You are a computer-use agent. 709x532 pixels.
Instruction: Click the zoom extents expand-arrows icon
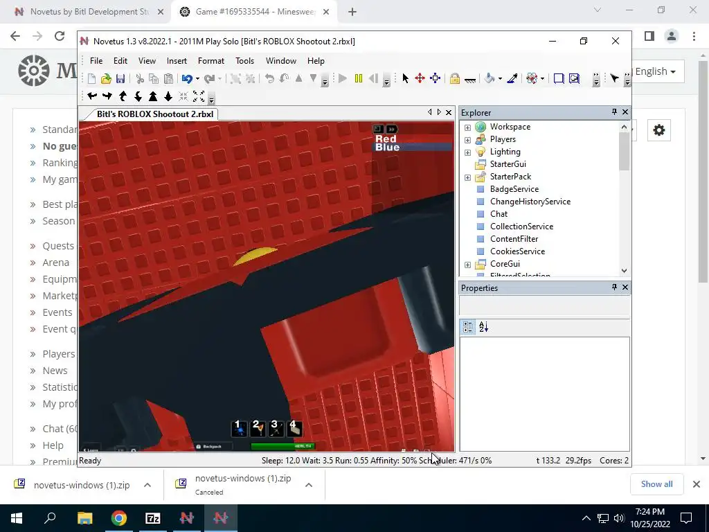pyautogui.click(x=199, y=96)
